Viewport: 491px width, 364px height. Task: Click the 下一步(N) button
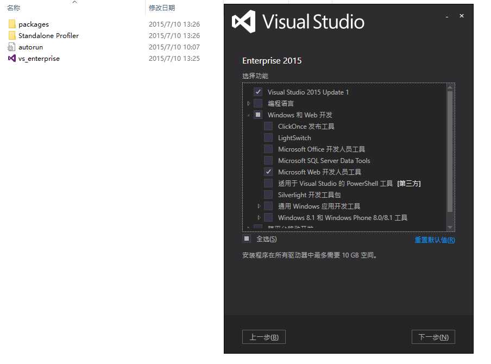[x=433, y=337]
